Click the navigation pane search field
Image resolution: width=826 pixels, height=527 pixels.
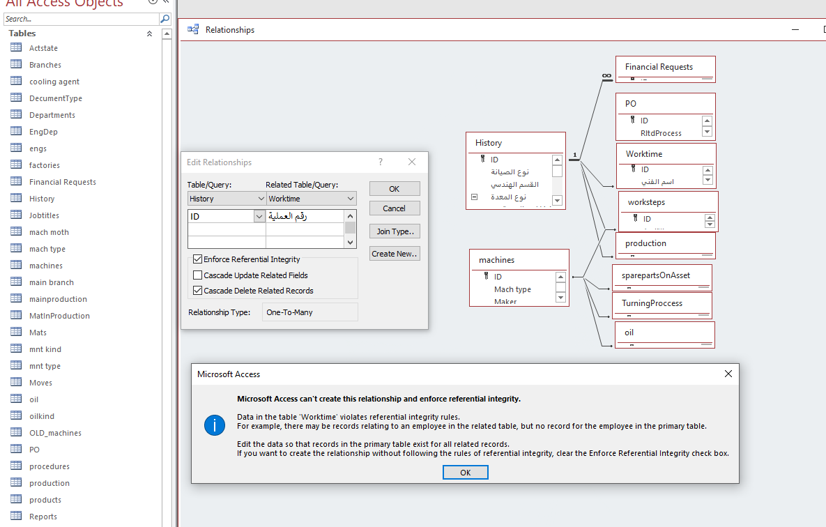coord(81,19)
